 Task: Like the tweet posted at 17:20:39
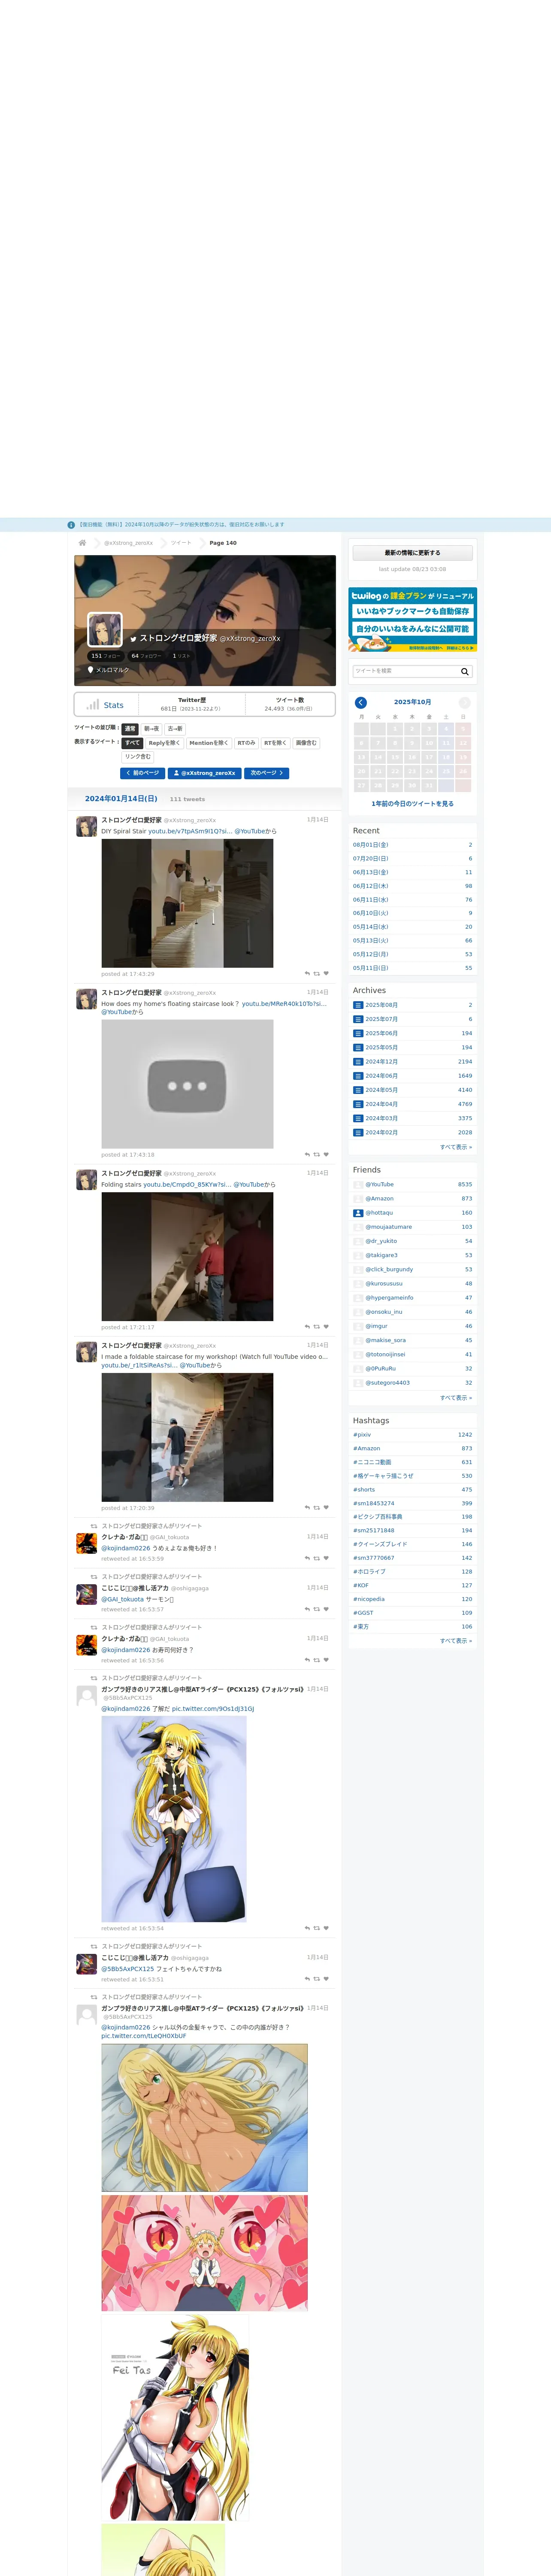[326, 1507]
